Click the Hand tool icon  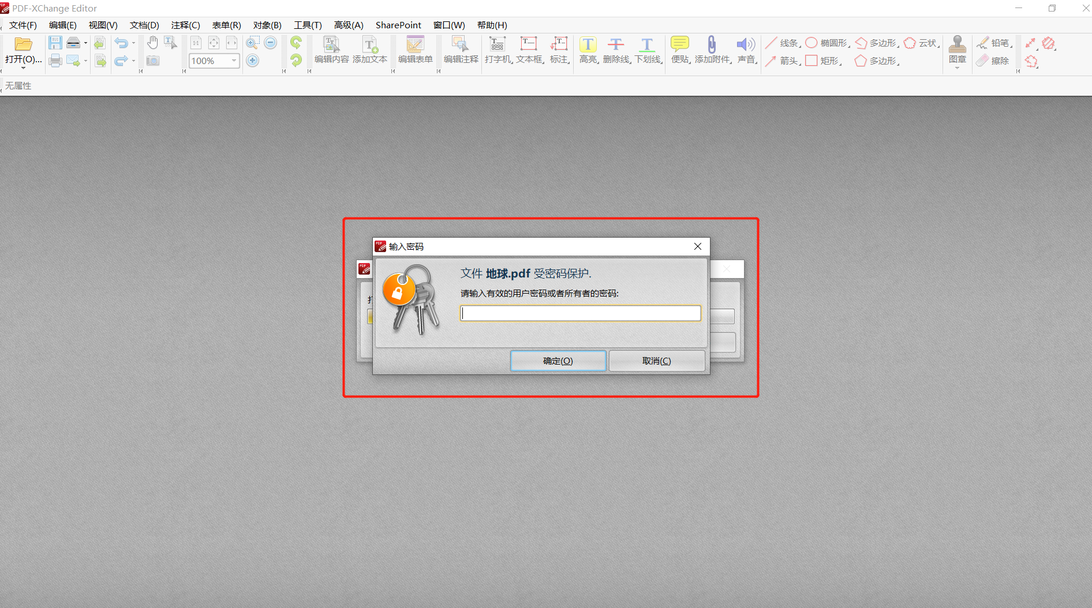click(152, 43)
